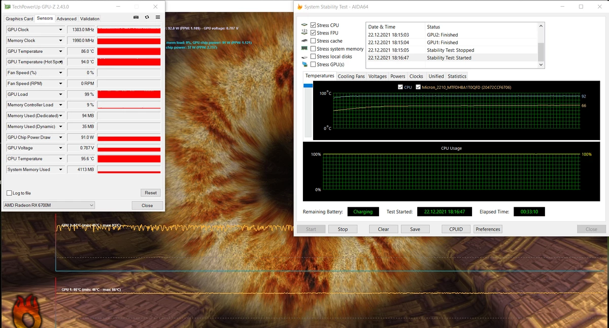Uncheck the Stress FPU checkbox
Screen dimensions: 609x328
click(313, 32)
